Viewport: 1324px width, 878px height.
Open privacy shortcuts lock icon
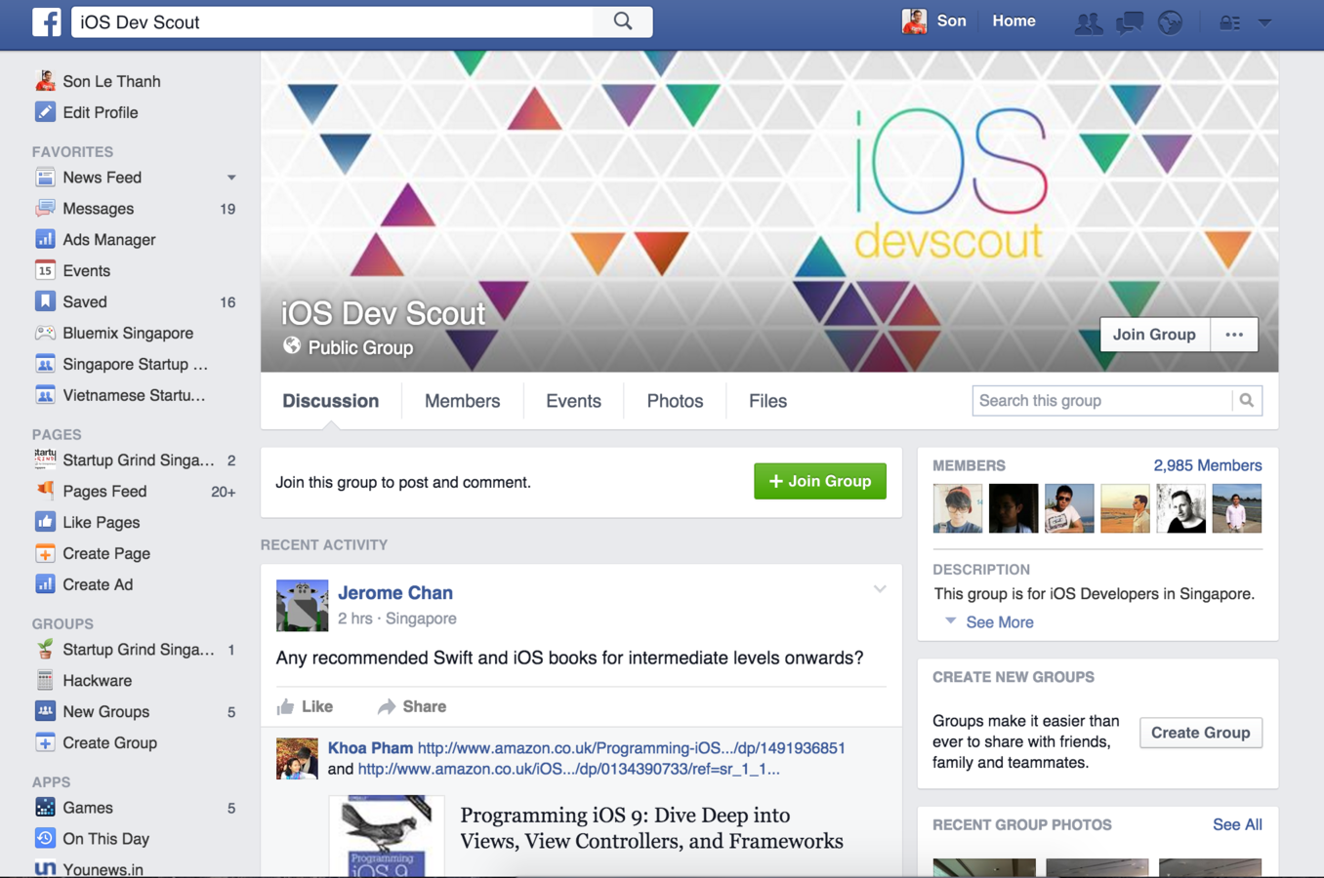point(1229,21)
